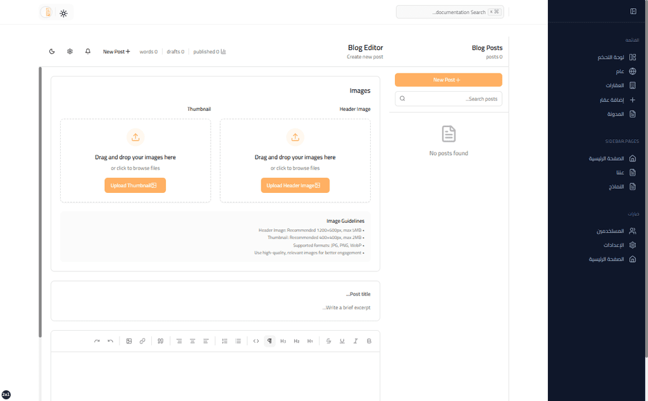The height and width of the screenshot is (401, 648).
Task: Undo the last edit
Action: point(110,341)
